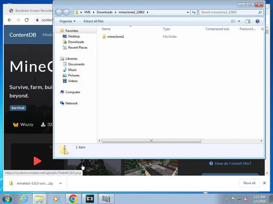273x204 pixels.
Task: Show hidden tray icons arrow
Action: (227, 199)
